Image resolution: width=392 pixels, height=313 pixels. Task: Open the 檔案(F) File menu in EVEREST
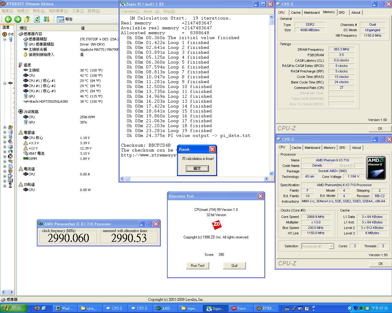pos(8,11)
